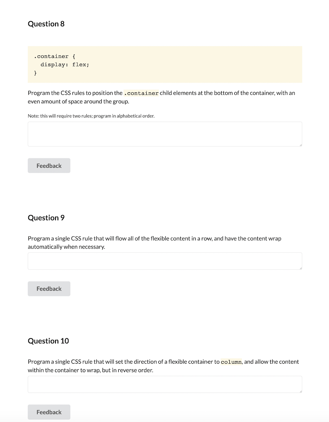Click the Feedback button for Question 8

[x=49, y=165]
